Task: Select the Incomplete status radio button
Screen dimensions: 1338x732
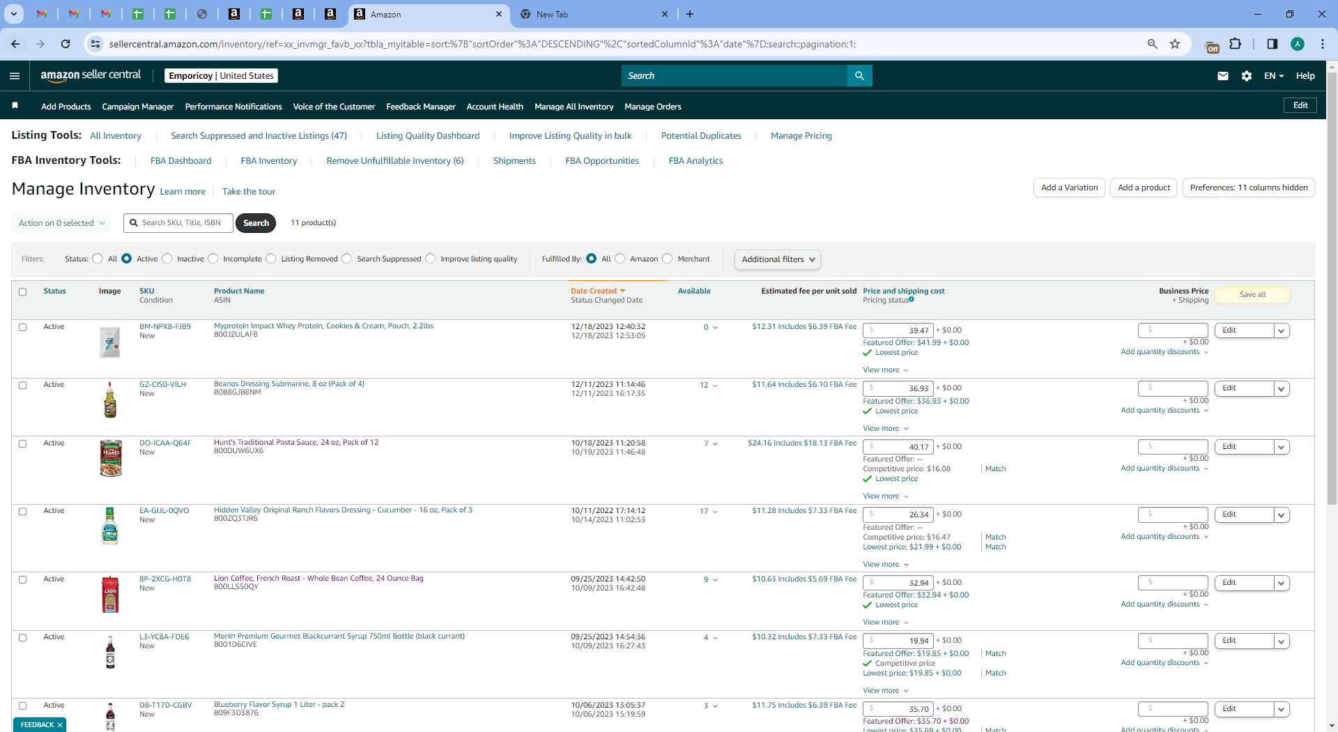Action: pyautogui.click(x=213, y=259)
